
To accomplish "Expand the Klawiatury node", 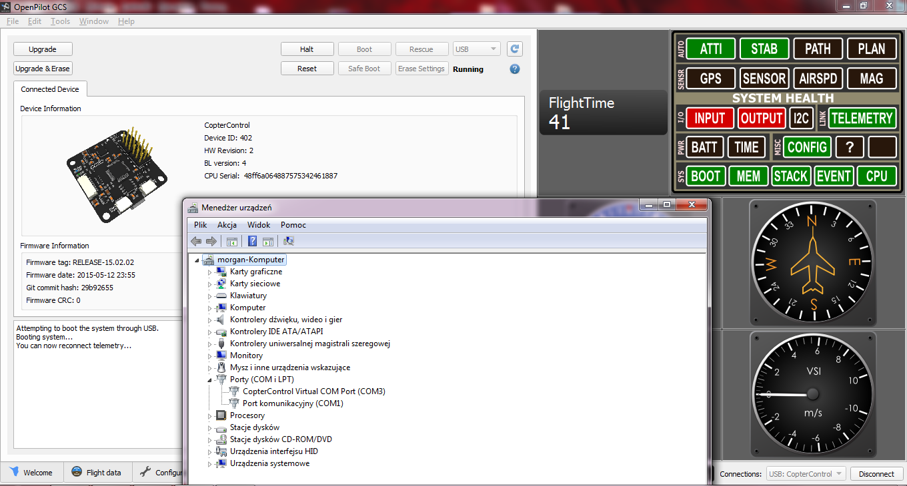I will coord(209,296).
